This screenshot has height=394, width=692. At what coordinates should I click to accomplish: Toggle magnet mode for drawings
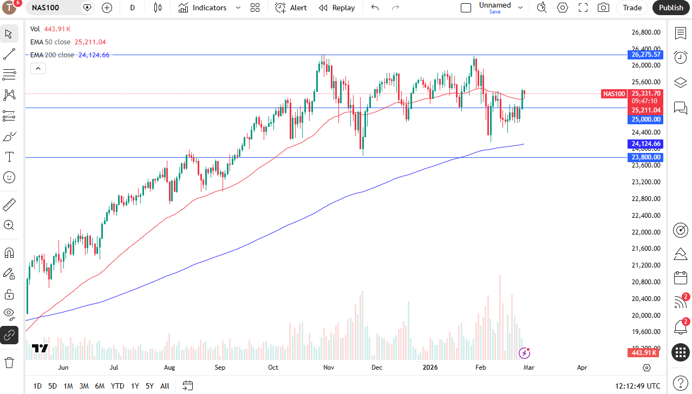click(x=9, y=253)
